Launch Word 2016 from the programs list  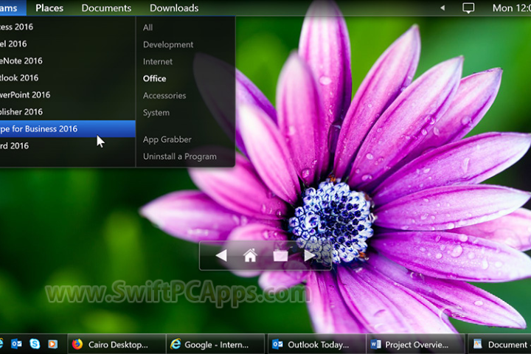67,146
